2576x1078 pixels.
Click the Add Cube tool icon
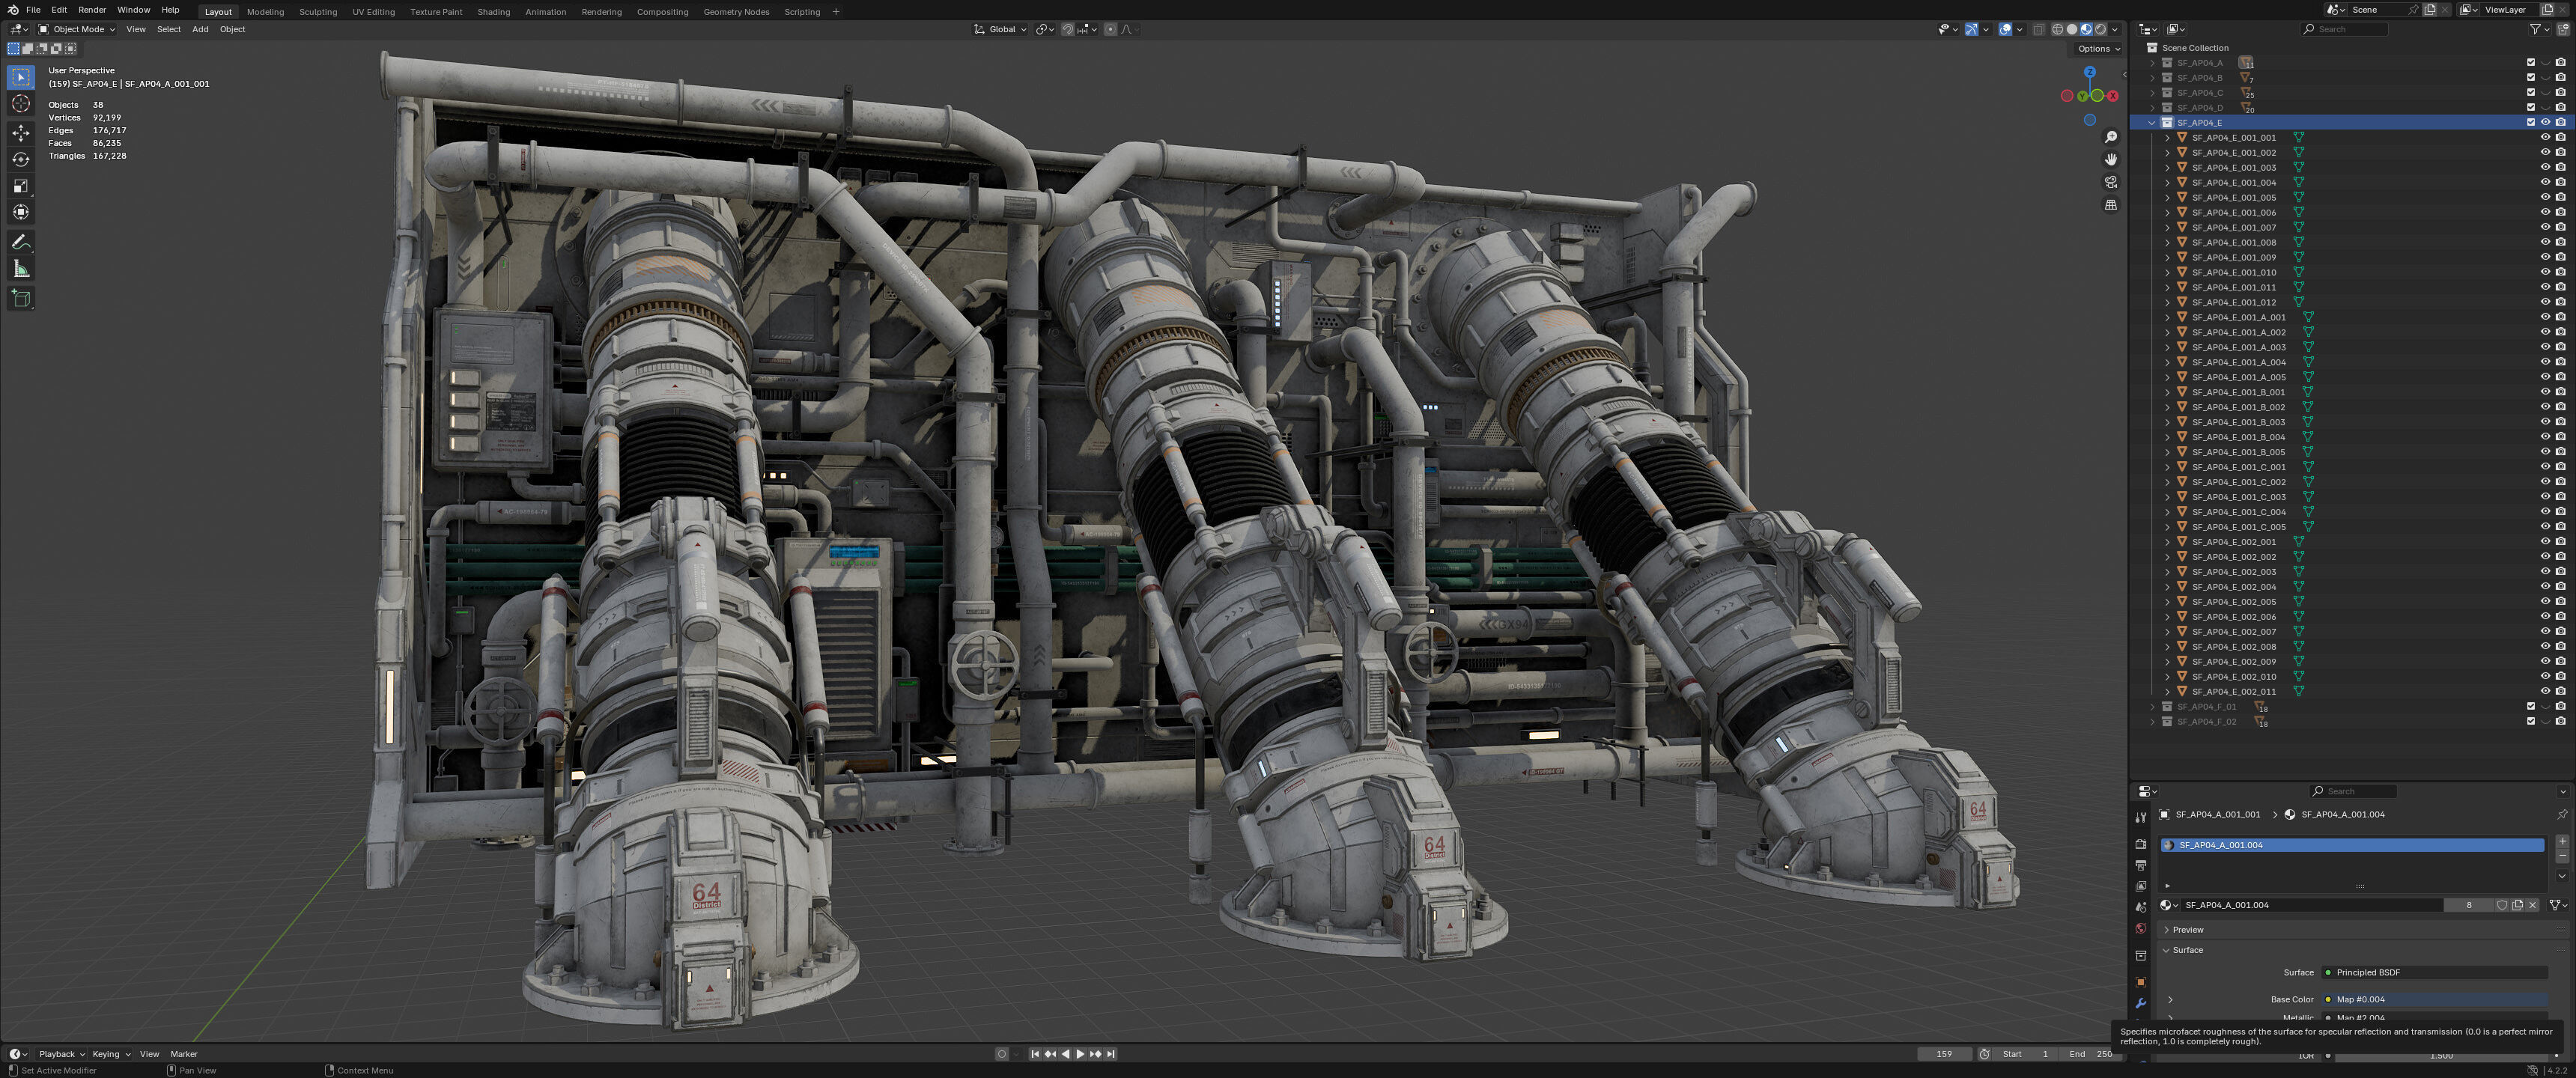point(21,298)
